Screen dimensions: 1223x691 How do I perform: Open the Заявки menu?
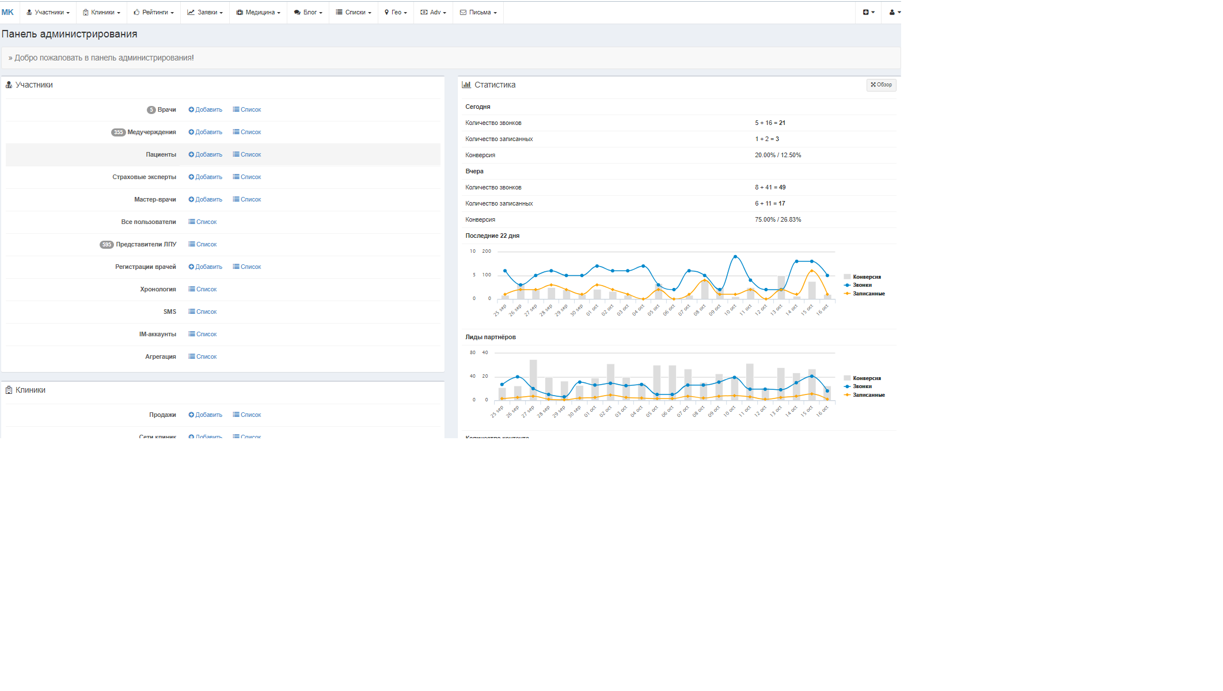(x=205, y=12)
